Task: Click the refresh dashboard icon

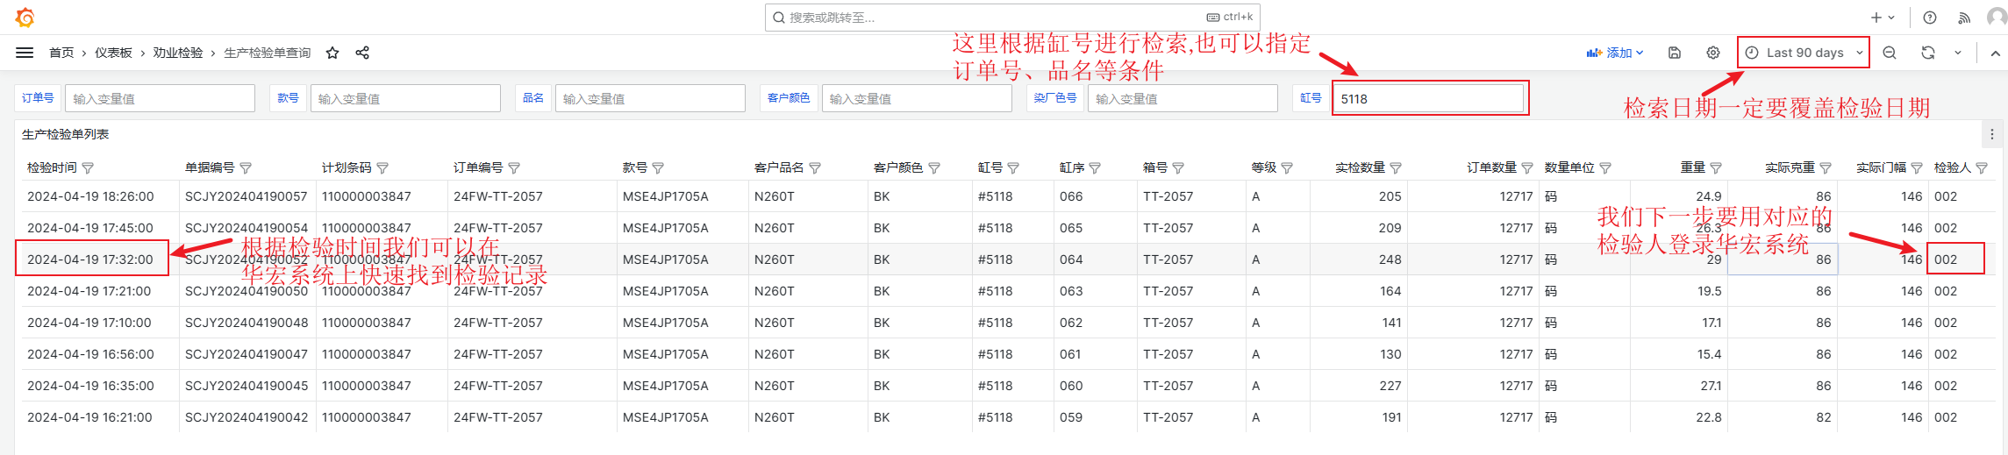Action: pos(1928,53)
